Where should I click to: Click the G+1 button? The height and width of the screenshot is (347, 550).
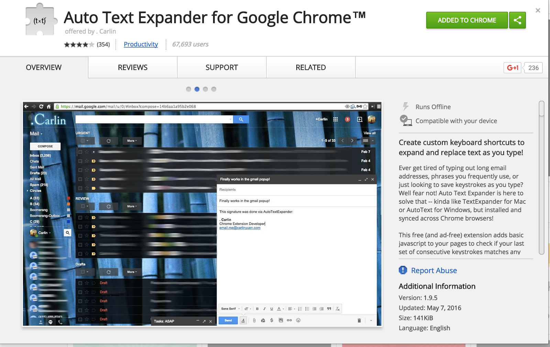click(513, 68)
